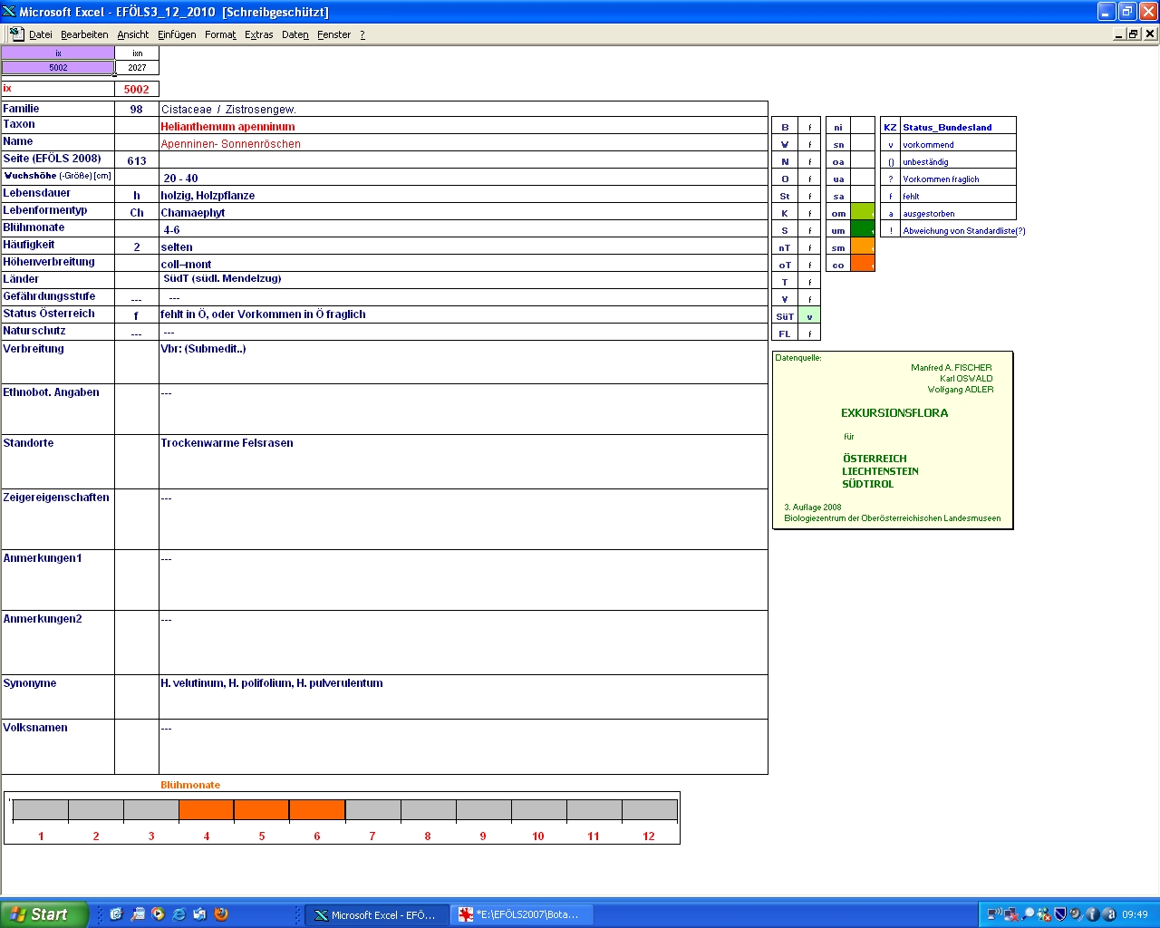Click the red ix value 5002
This screenshot has width=1160, height=928.
click(136, 89)
